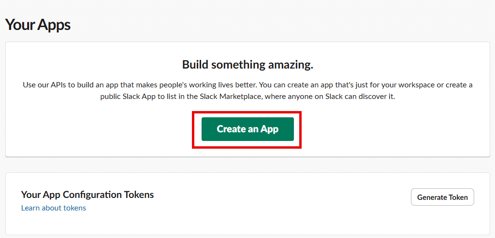Click the word "tokens" in the blue link

74,208
